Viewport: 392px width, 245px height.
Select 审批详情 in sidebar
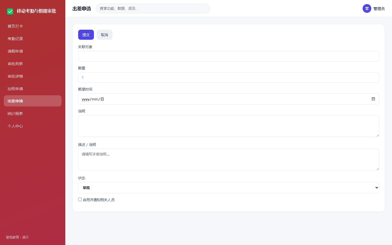click(33, 76)
